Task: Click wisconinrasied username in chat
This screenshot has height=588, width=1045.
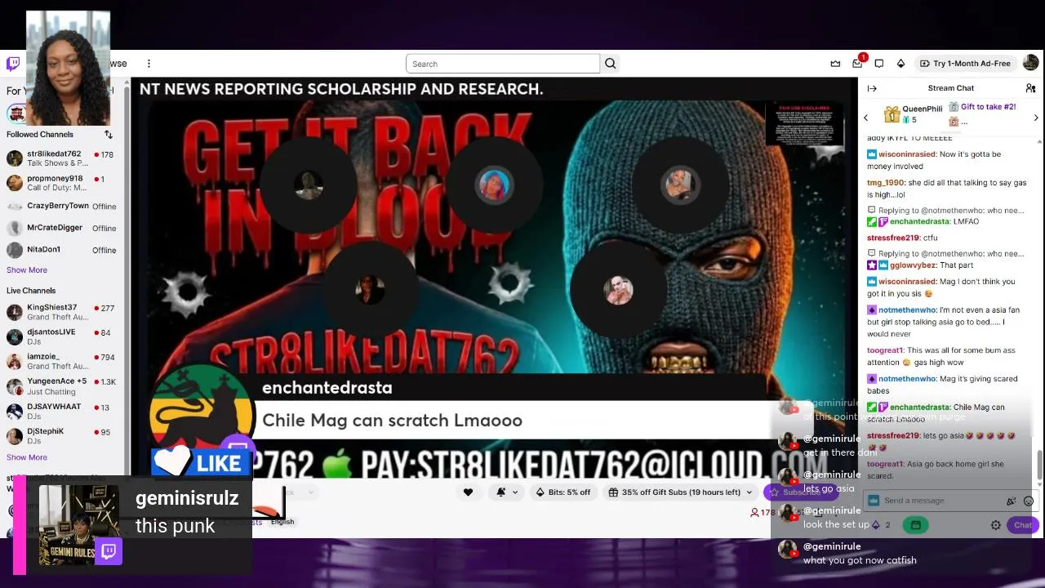Action: pyautogui.click(x=907, y=154)
